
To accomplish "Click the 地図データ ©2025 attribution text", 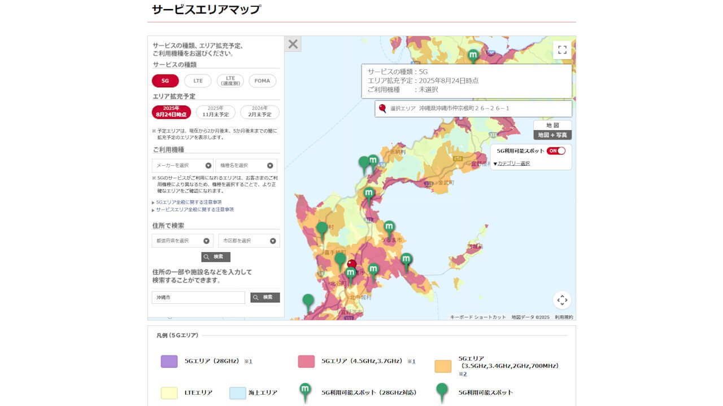I will pos(530,317).
